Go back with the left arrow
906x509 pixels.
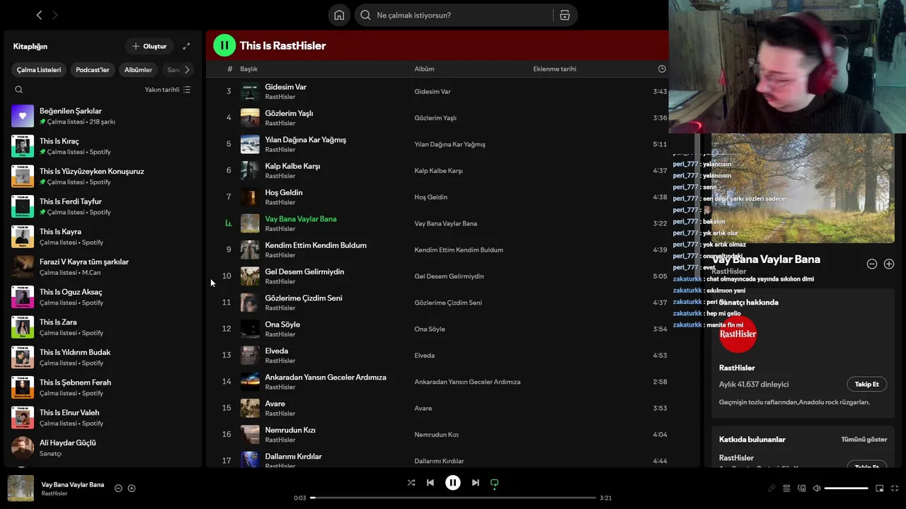click(39, 15)
